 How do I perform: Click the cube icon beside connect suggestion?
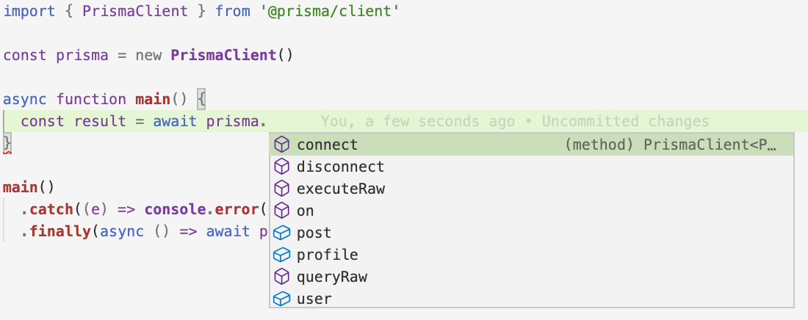[x=281, y=145]
